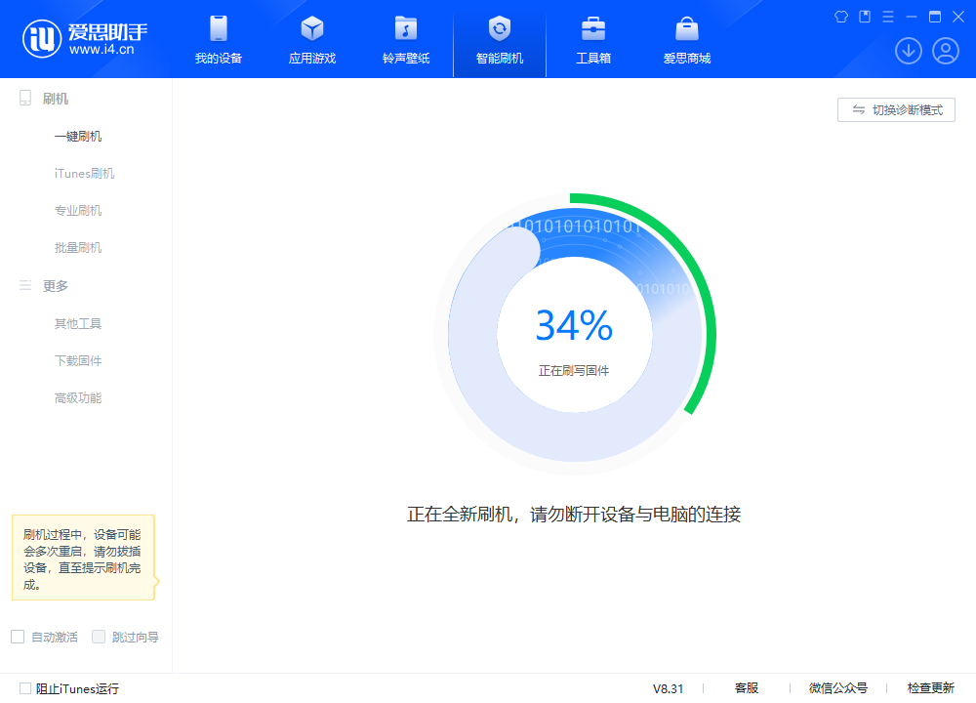The height and width of the screenshot is (703, 976).
Task: Open 应用游戏 app store section
Action: (x=311, y=39)
